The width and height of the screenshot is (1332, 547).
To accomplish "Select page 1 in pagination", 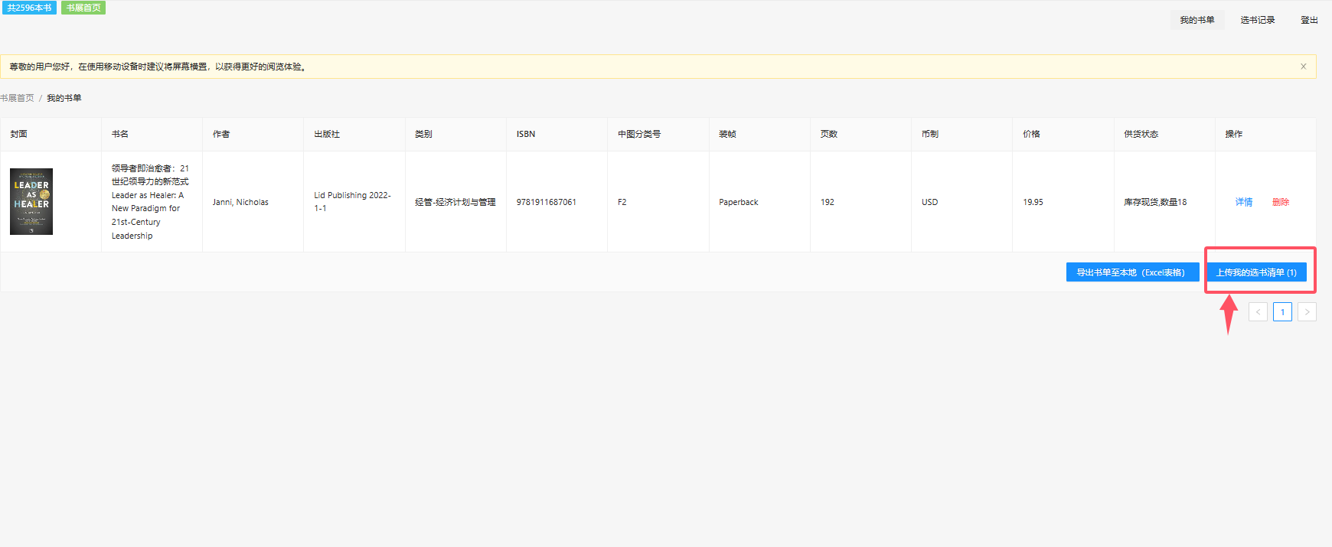I will click(1282, 312).
